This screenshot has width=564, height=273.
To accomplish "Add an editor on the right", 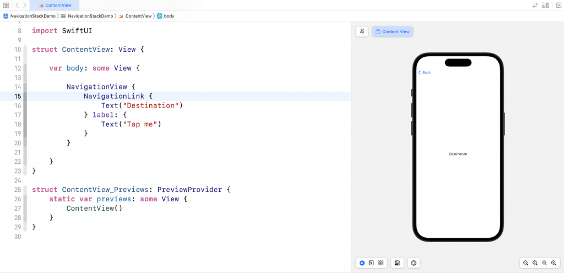I will tap(558, 5).
